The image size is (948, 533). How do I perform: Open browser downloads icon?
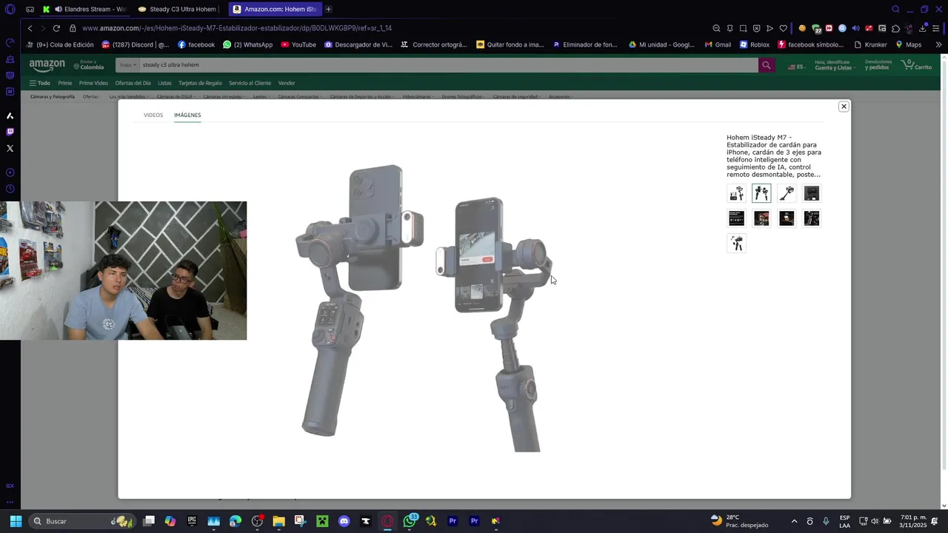922,28
